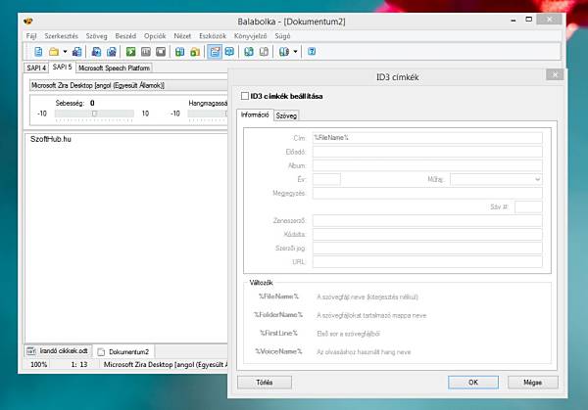The image size is (588, 410).
Task: Open the Beszéd menu
Action: (x=125, y=36)
